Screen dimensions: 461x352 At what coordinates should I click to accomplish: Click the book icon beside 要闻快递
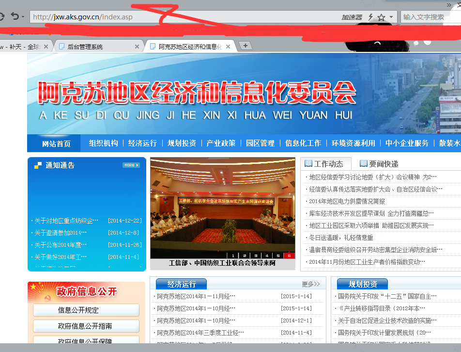[364, 163]
